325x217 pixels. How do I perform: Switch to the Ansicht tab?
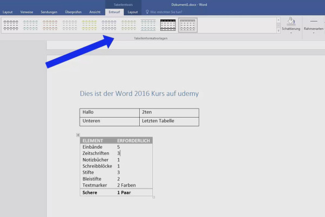tap(95, 12)
